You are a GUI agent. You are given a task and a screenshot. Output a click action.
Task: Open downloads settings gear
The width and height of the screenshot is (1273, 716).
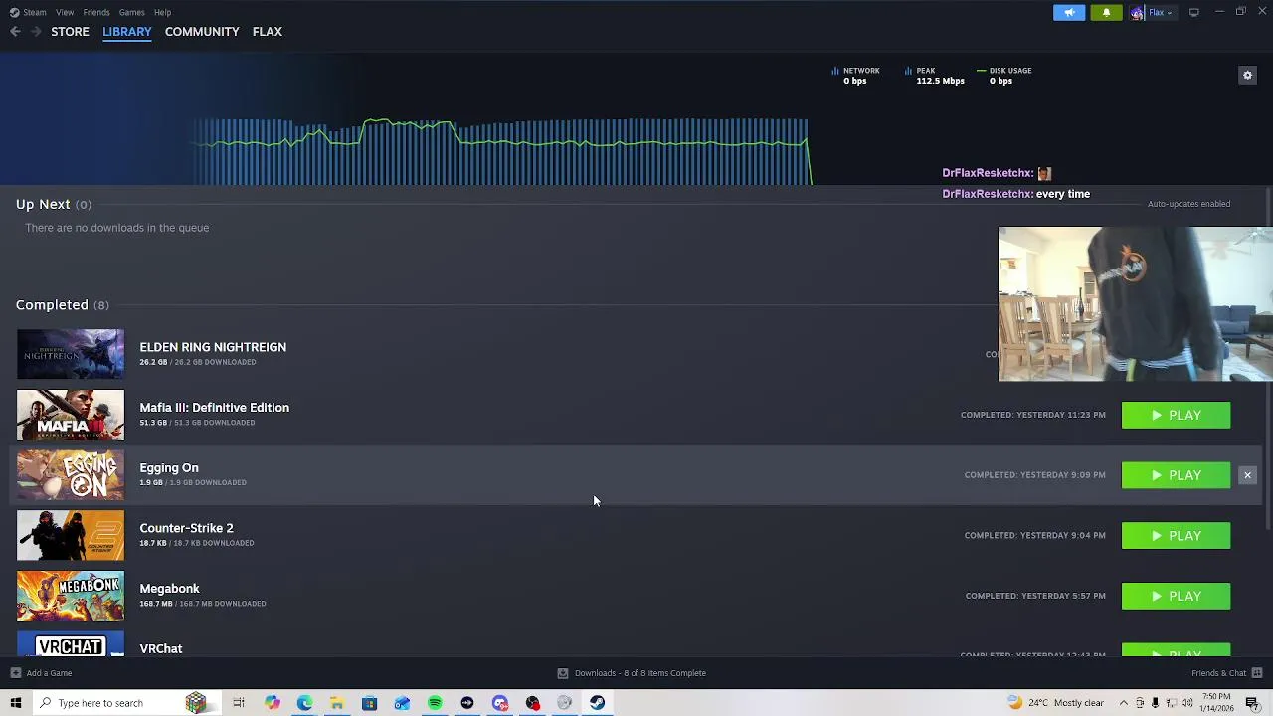click(1247, 76)
